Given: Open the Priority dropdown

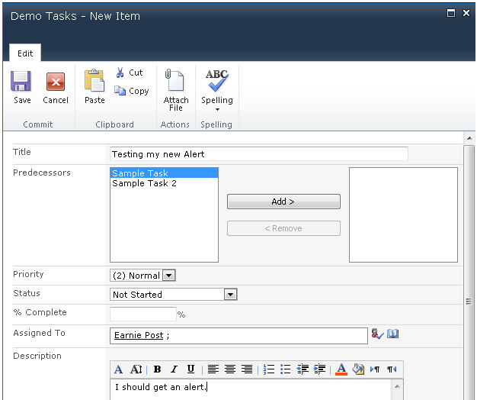Looking at the screenshot, I should (x=169, y=276).
